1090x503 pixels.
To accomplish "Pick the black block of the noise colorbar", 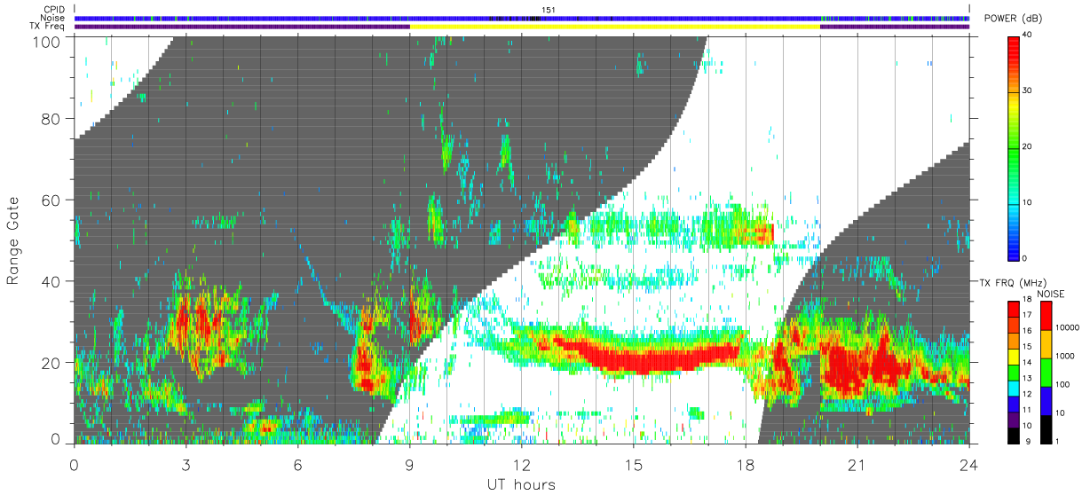I will pyautogui.click(x=1046, y=428).
